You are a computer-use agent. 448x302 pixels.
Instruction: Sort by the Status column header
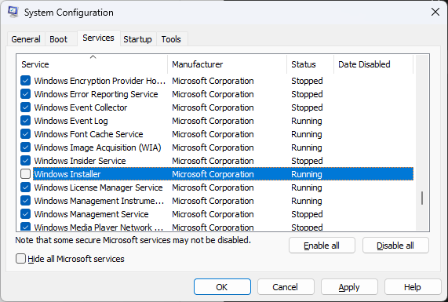coord(310,64)
